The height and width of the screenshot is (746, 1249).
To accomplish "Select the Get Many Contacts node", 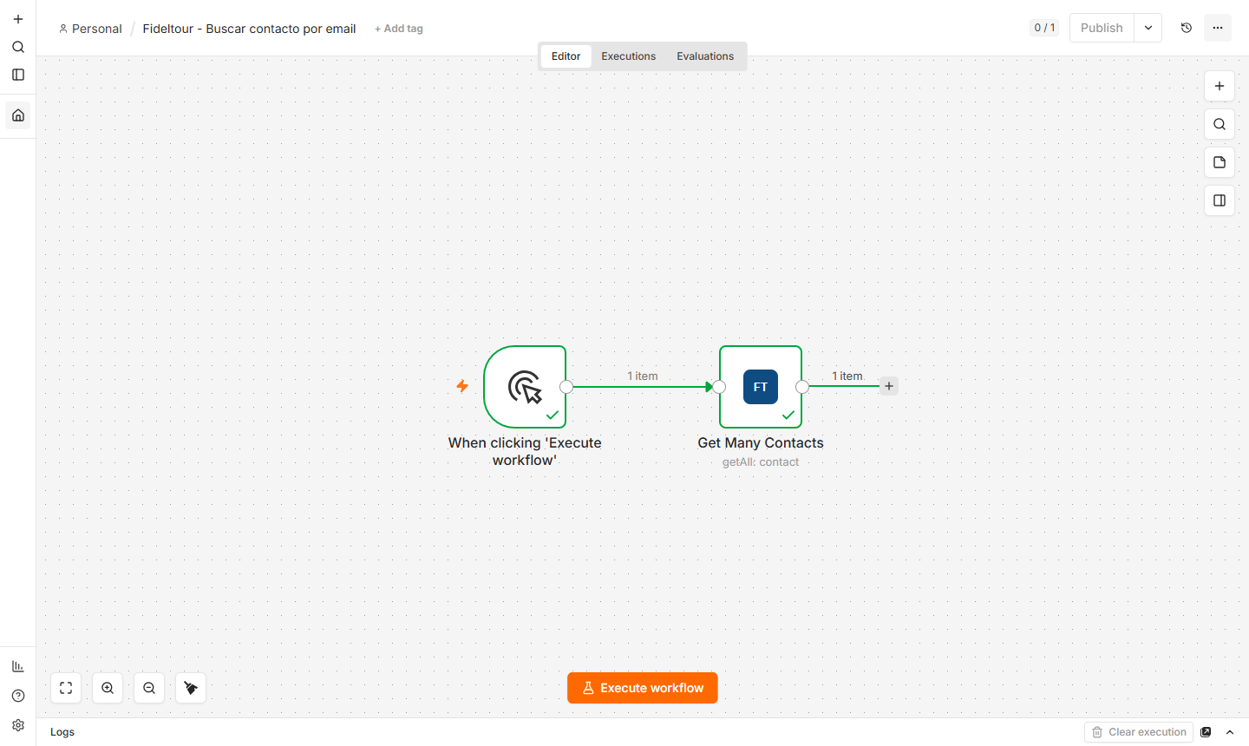I will coord(761,387).
